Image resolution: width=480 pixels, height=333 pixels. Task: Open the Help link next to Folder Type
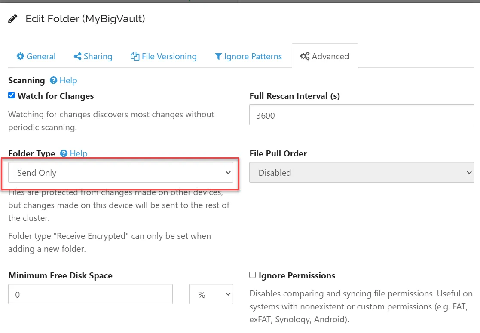click(79, 153)
